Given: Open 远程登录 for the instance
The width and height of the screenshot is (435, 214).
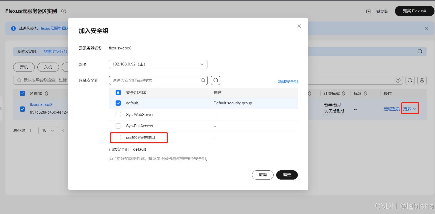Looking at the screenshot, I should (392, 109).
